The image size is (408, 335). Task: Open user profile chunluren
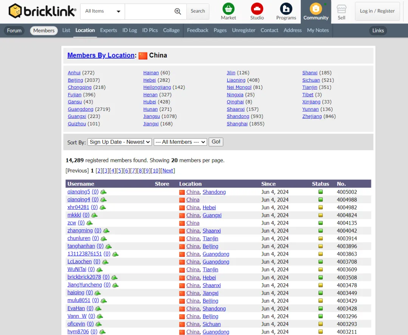coord(79,238)
